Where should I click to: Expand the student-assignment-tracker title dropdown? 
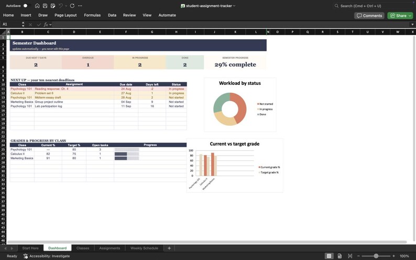[234, 6]
